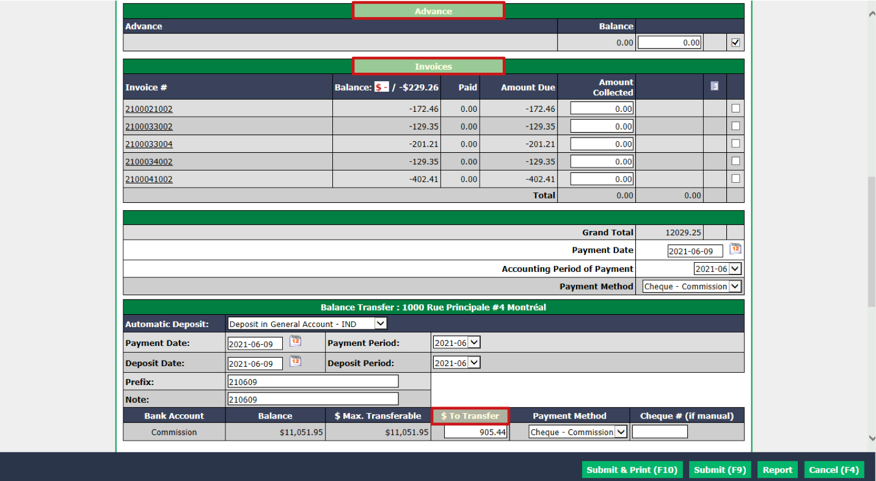Open calendar icon next to Balance Transfer Payment Date
The height and width of the screenshot is (481, 876).
[x=295, y=341]
